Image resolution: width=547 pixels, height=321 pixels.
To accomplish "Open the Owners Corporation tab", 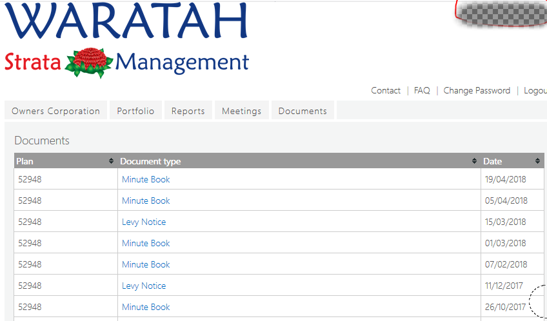I will click(x=56, y=111).
